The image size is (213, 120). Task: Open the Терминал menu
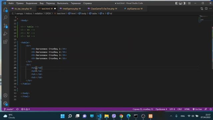pos(76,3)
